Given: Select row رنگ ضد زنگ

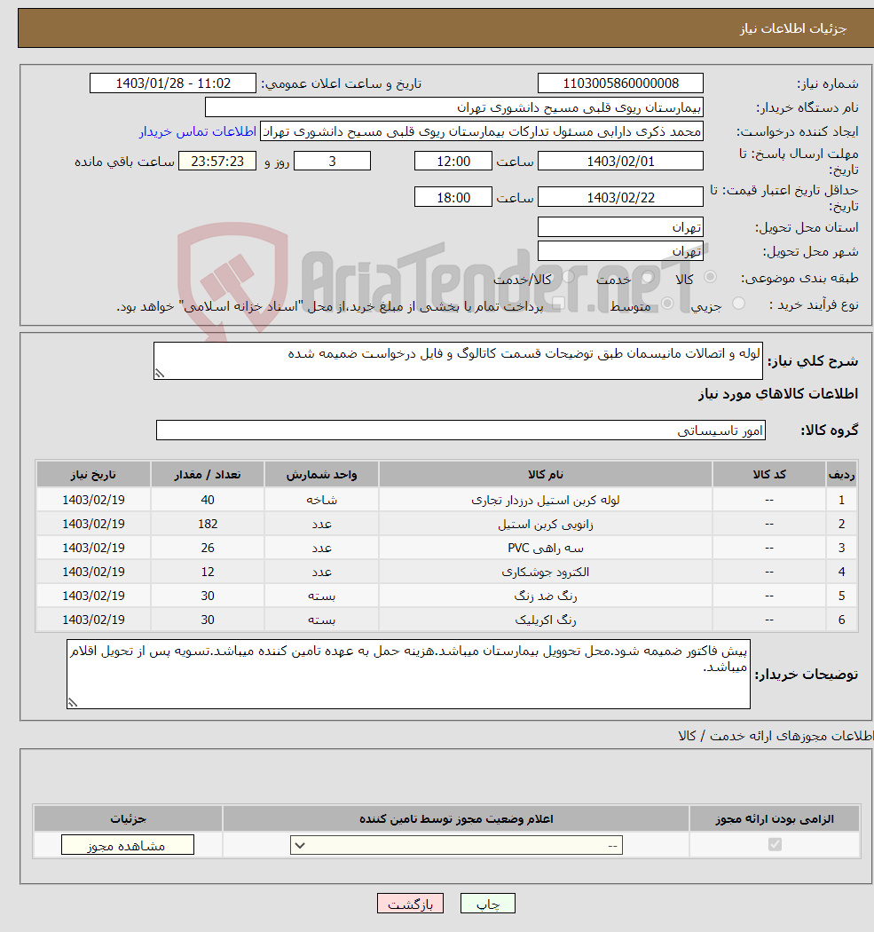Looking at the screenshot, I should click(447, 596).
